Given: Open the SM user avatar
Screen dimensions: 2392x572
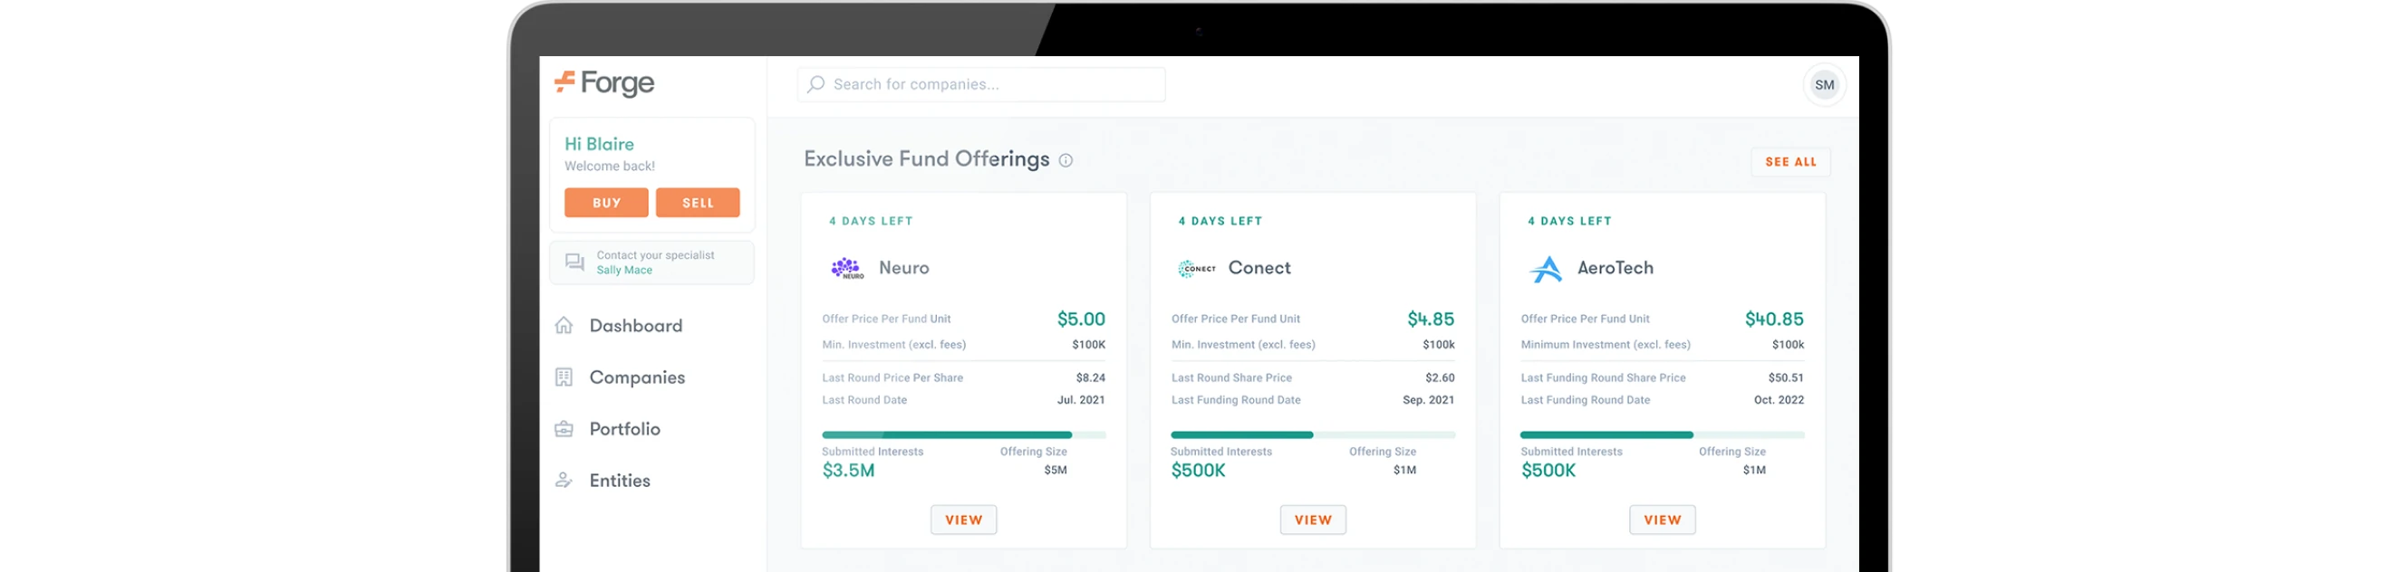Looking at the screenshot, I should pyautogui.click(x=1824, y=85).
